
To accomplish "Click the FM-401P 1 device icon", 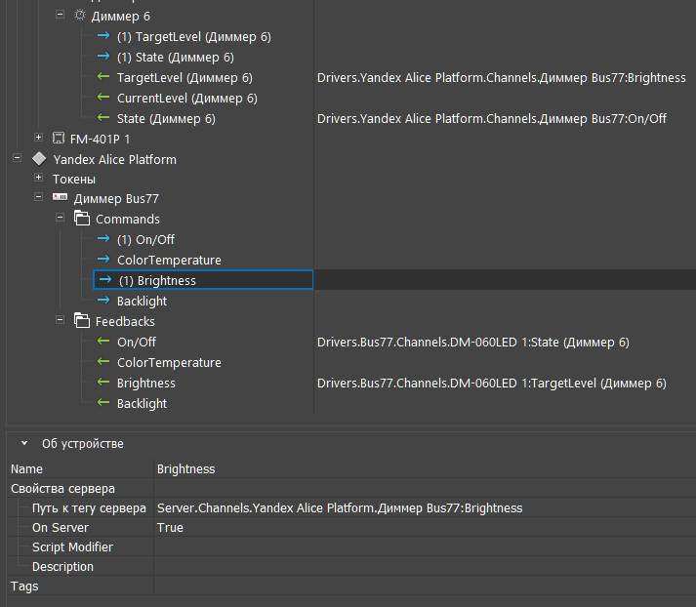I will pos(59,139).
